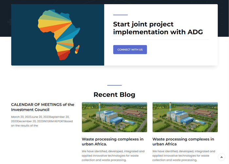Click the 'March 20, 2023' meeting dates excerpt
Viewport: 229px width, 164px height.
point(21,117)
